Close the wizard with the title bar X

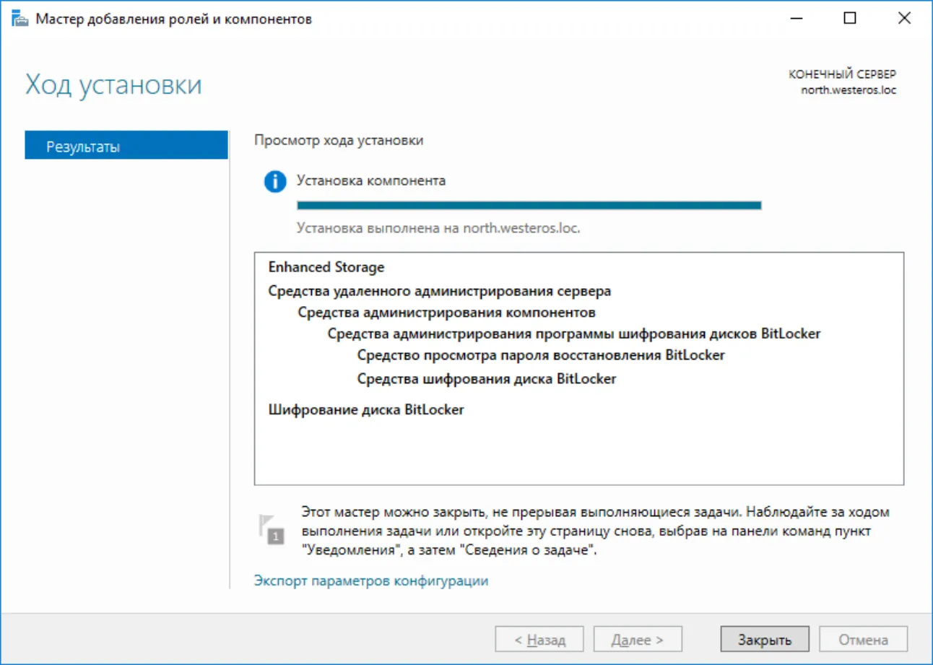(x=904, y=19)
